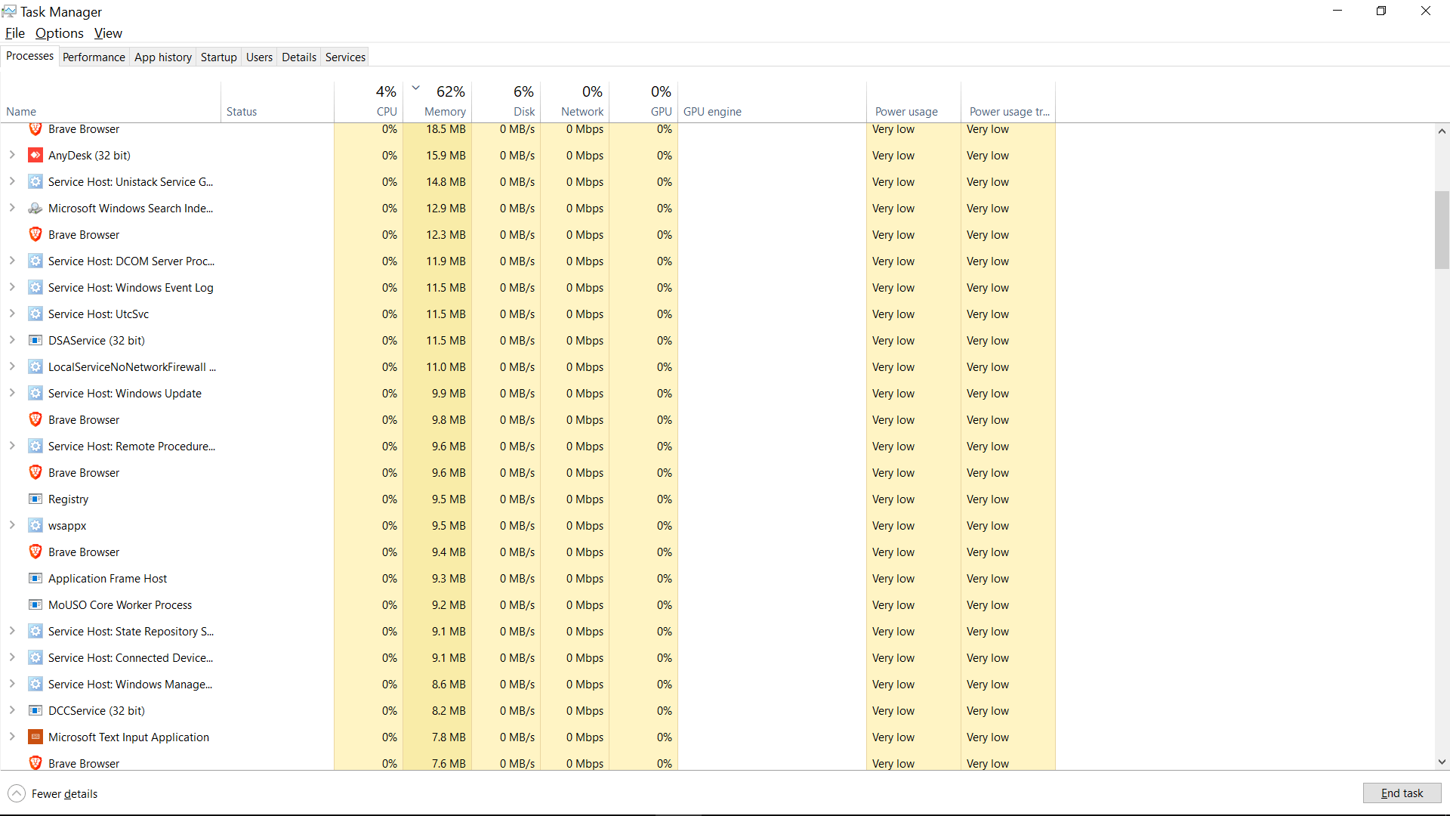Switch to the App history tab

(x=163, y=57)
